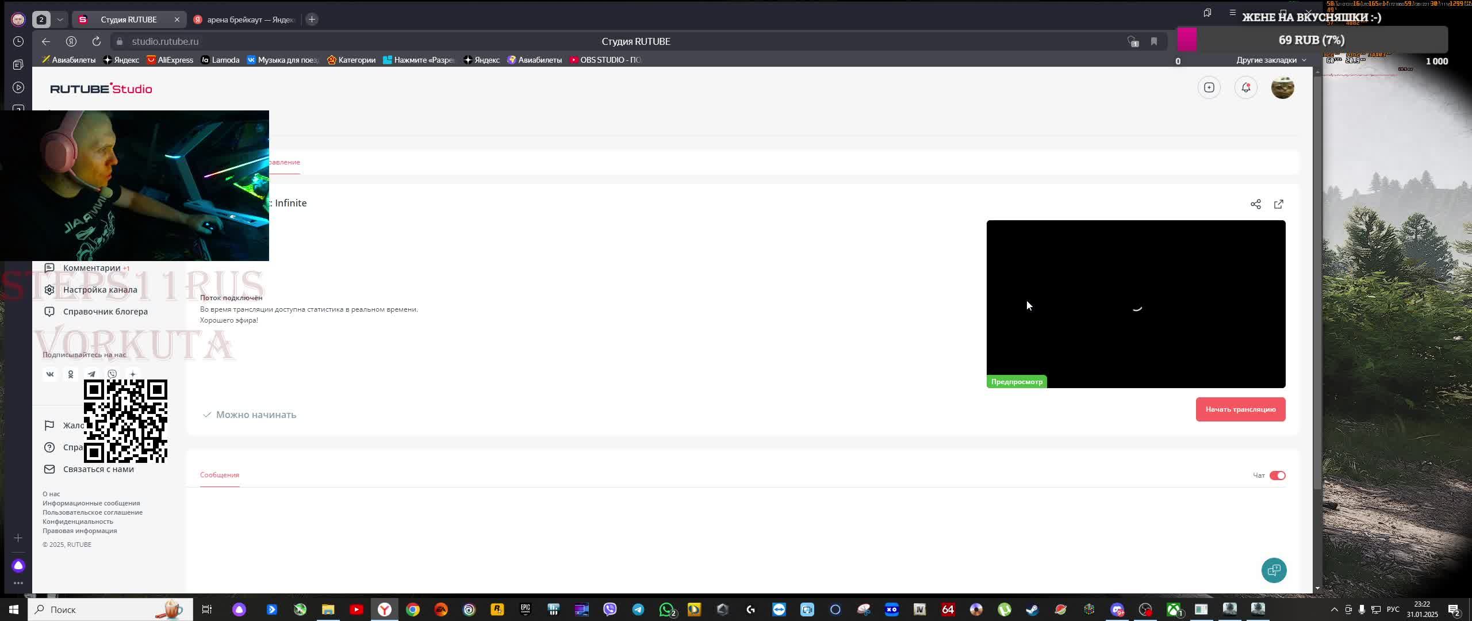Open the support chat bubble button
Viewport: 1472px width, 621px height.
tap(1274, 570)
